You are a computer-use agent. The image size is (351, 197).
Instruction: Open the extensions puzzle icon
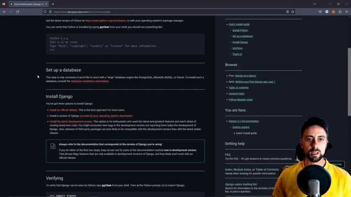point(340,12)
